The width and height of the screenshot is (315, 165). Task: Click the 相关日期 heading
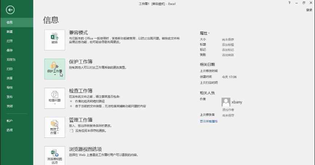207,64
